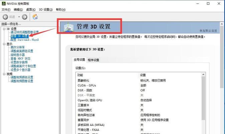Select the 平滑处理 - FXAA row
Image resolution: width=225 pixels, height=134 pixels.
click(139, 130)
